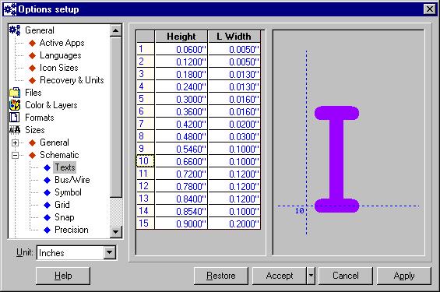Viewport: 440px width, 292px height.
Task: Click the Options setup title bar icon
Action: (10, 9)
